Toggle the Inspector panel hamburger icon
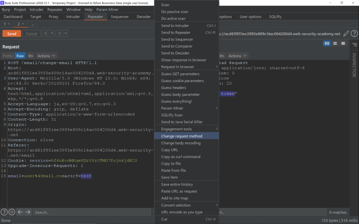This screenshot has height=224, width=359. [355, 45]
